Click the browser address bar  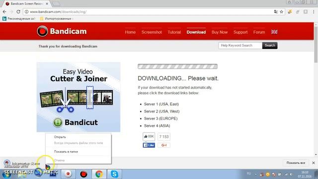click(150, 12)
